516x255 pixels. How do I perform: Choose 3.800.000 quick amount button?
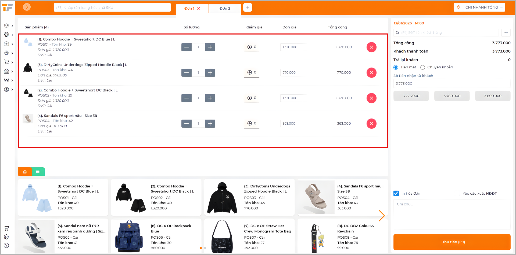coord(492,96)
